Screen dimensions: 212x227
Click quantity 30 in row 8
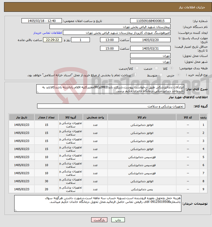pyautogui.click(x=47, y=181)
